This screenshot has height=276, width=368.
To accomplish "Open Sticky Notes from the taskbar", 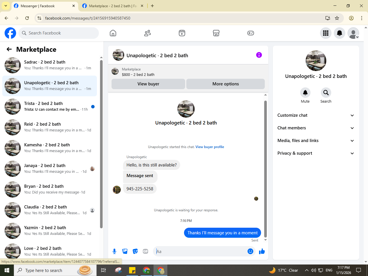I will (132, 270).
